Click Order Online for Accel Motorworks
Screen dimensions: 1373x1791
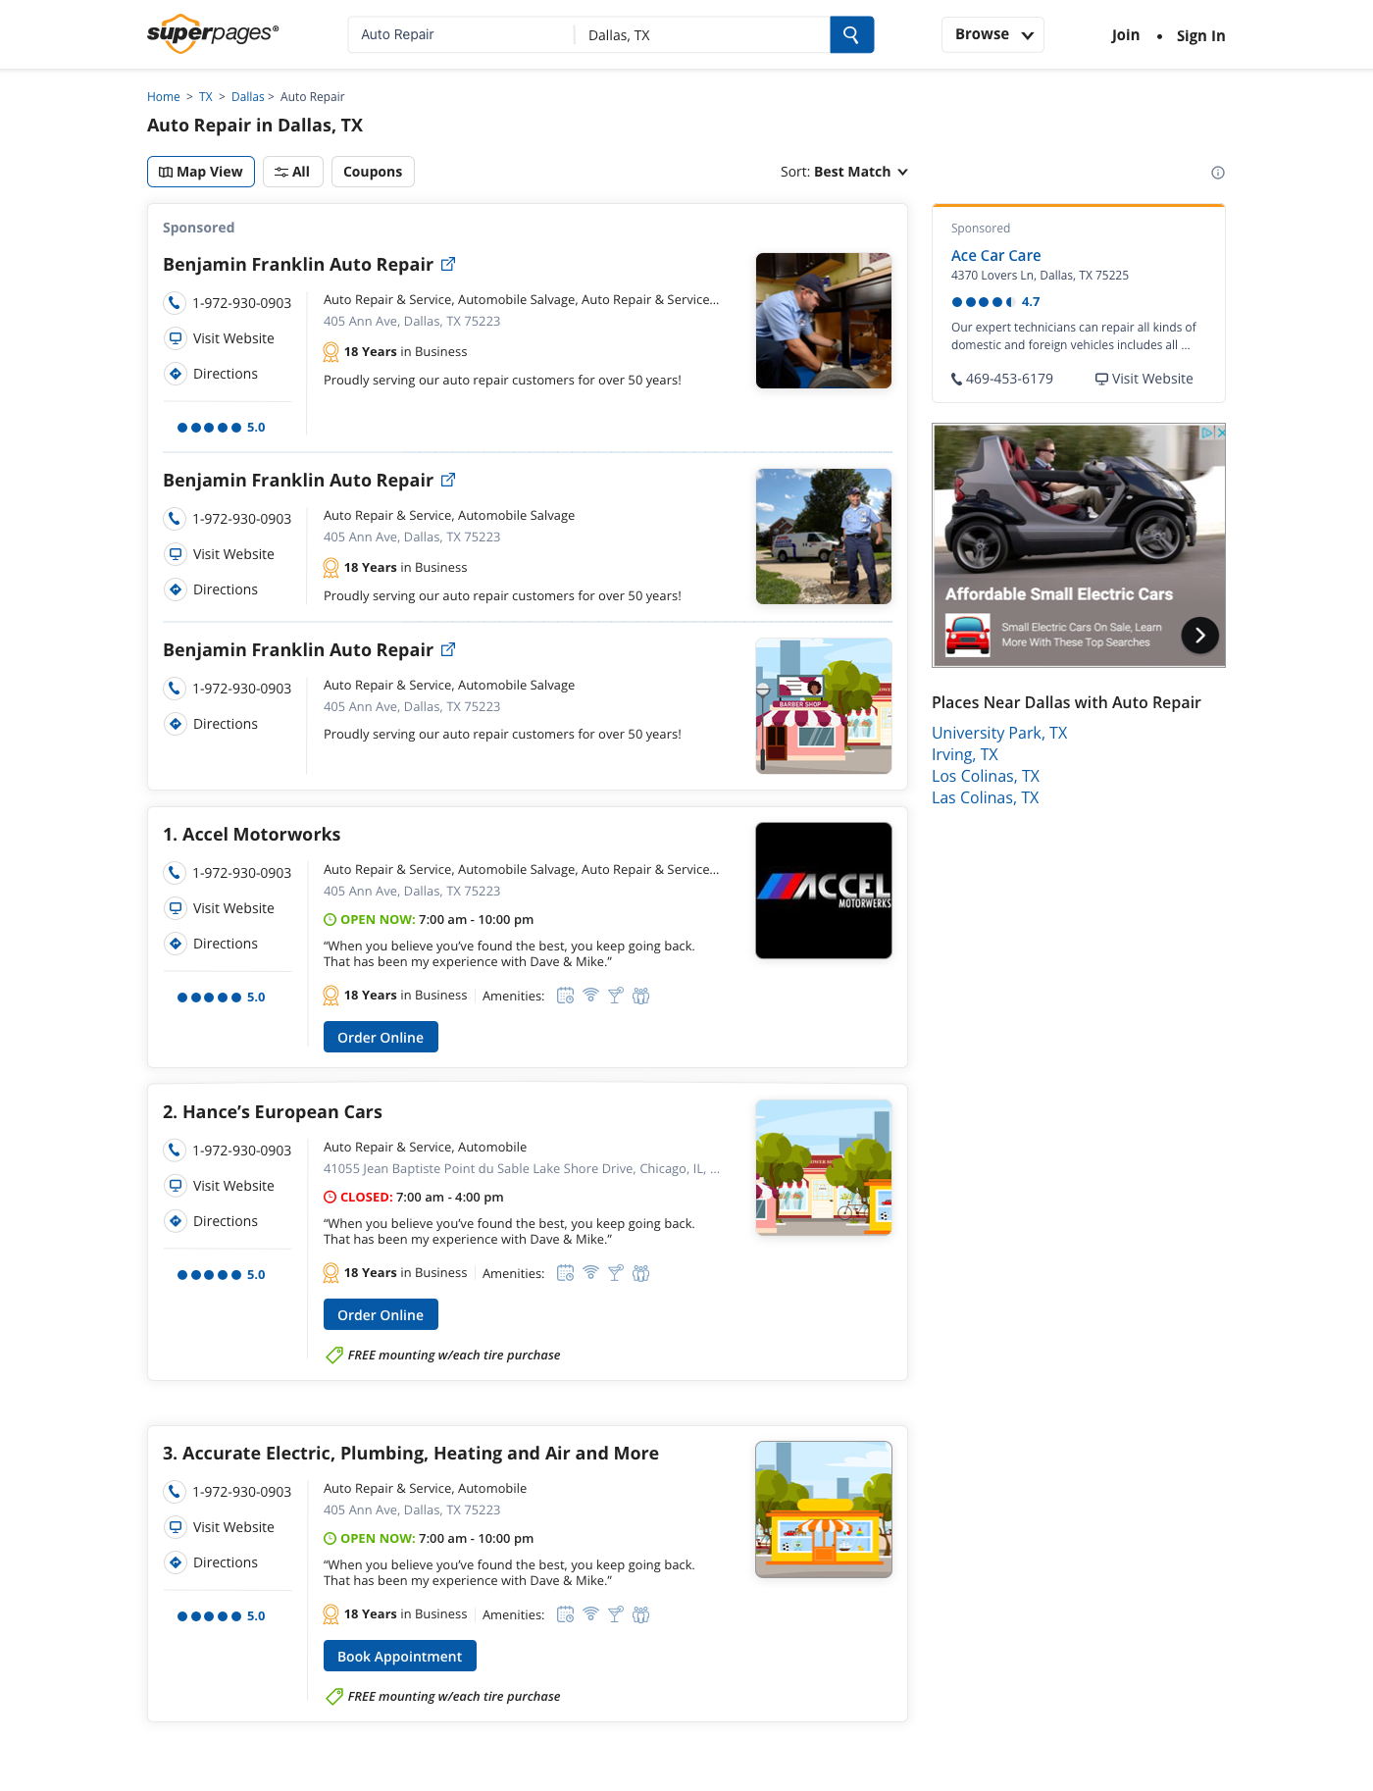(x=381, y=1037)
